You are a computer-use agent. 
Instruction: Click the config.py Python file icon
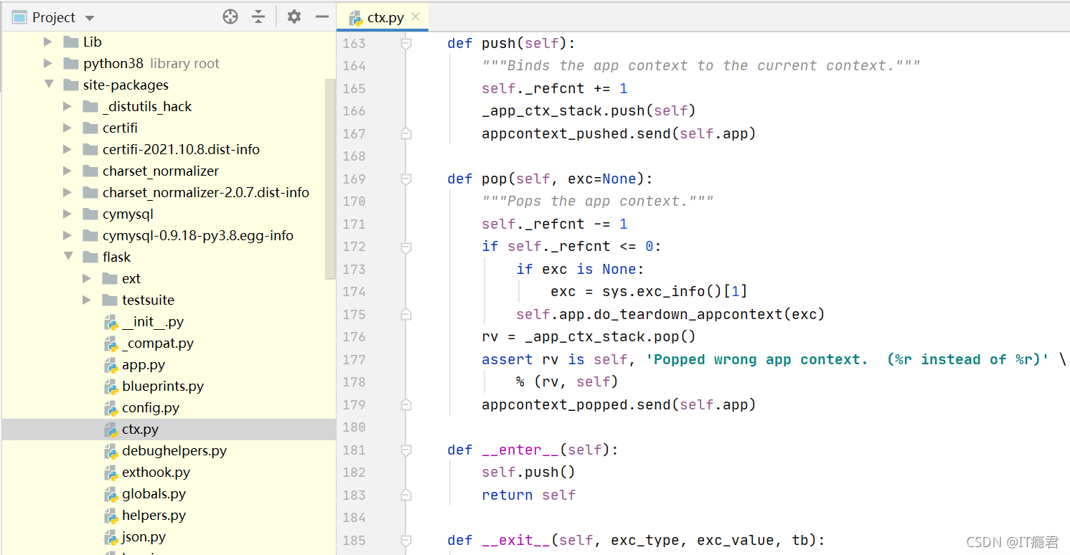111,408
